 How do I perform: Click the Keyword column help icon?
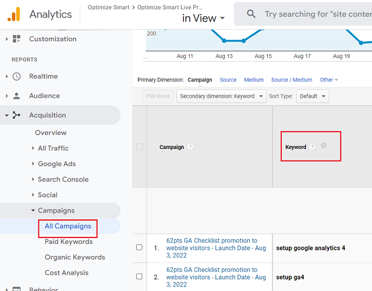tap(312, 147)
